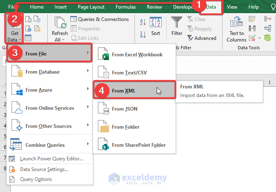The image size is (276, 192).
Task: Click the greyed Properties button
Action: [86, 29]
